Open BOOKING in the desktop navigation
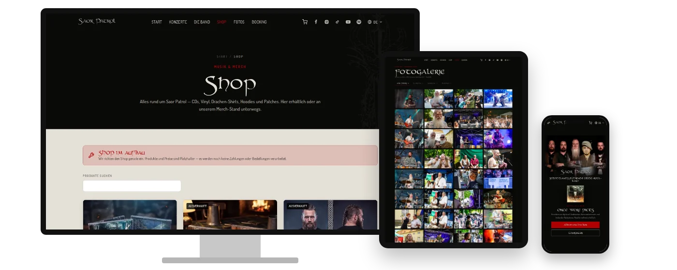Screen dimensions: 677x270 [259, 22]
